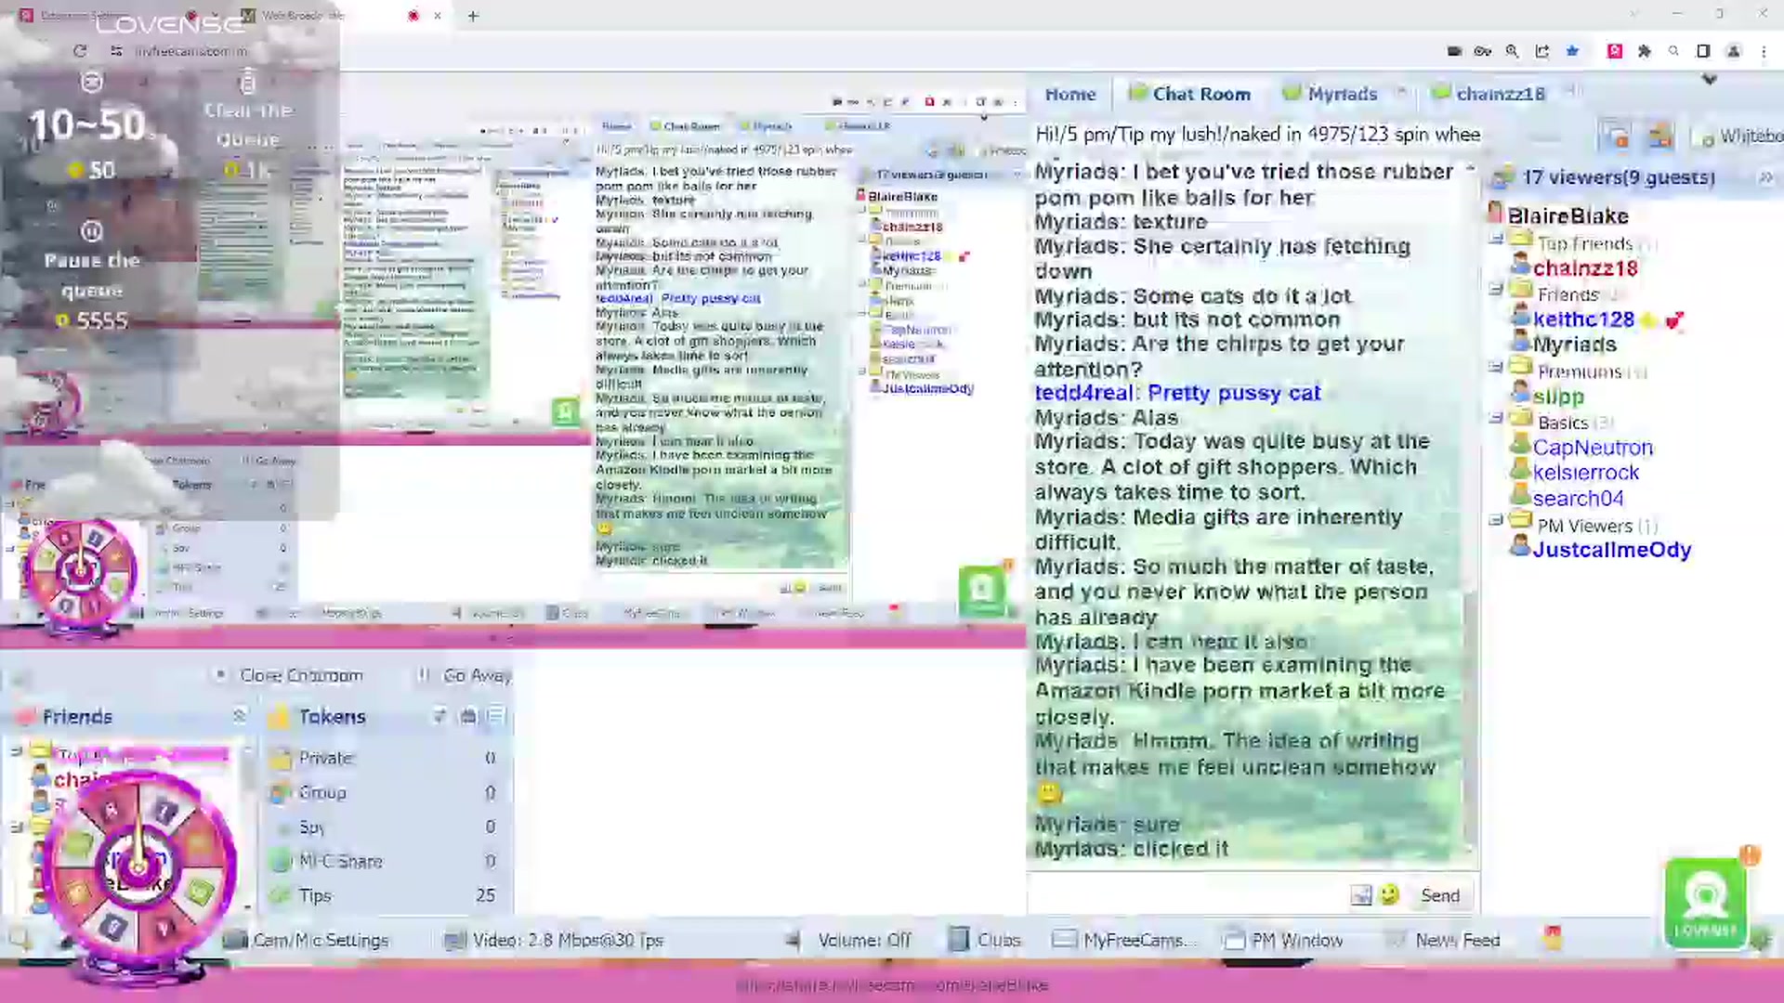This screenshot has height=1003, width=1784.
Task: Click Go Away pause button
Action: coord(464,675)
